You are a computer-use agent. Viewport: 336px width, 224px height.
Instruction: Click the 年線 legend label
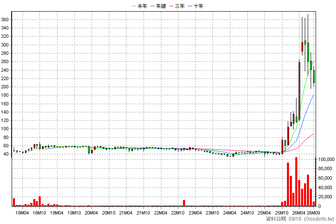(161, 6)
